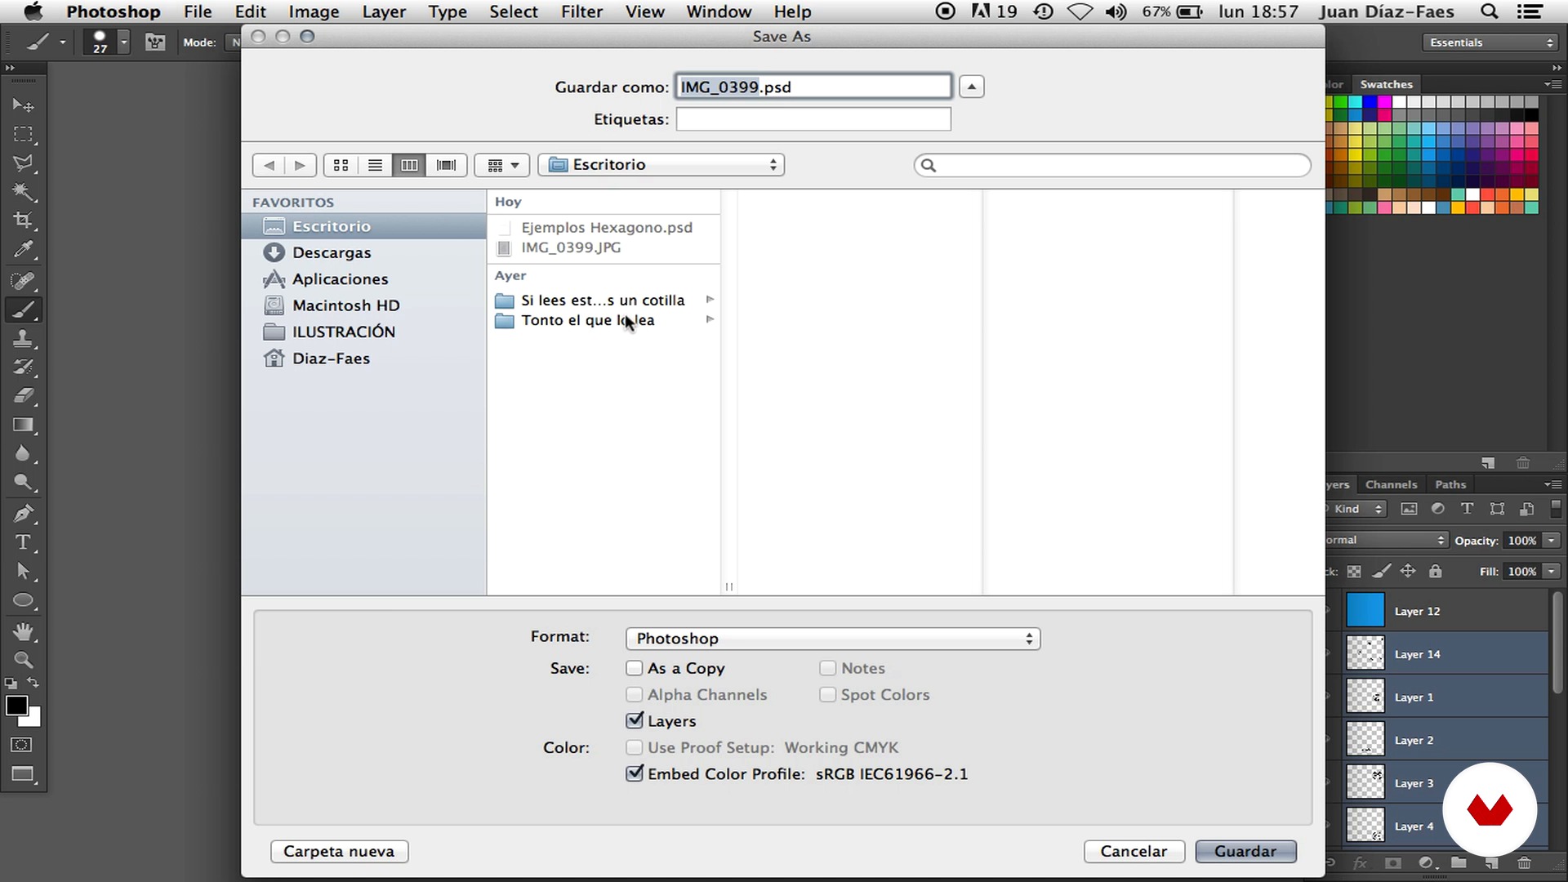
Task: Switch dialog to list view
Action: [375, 165]
